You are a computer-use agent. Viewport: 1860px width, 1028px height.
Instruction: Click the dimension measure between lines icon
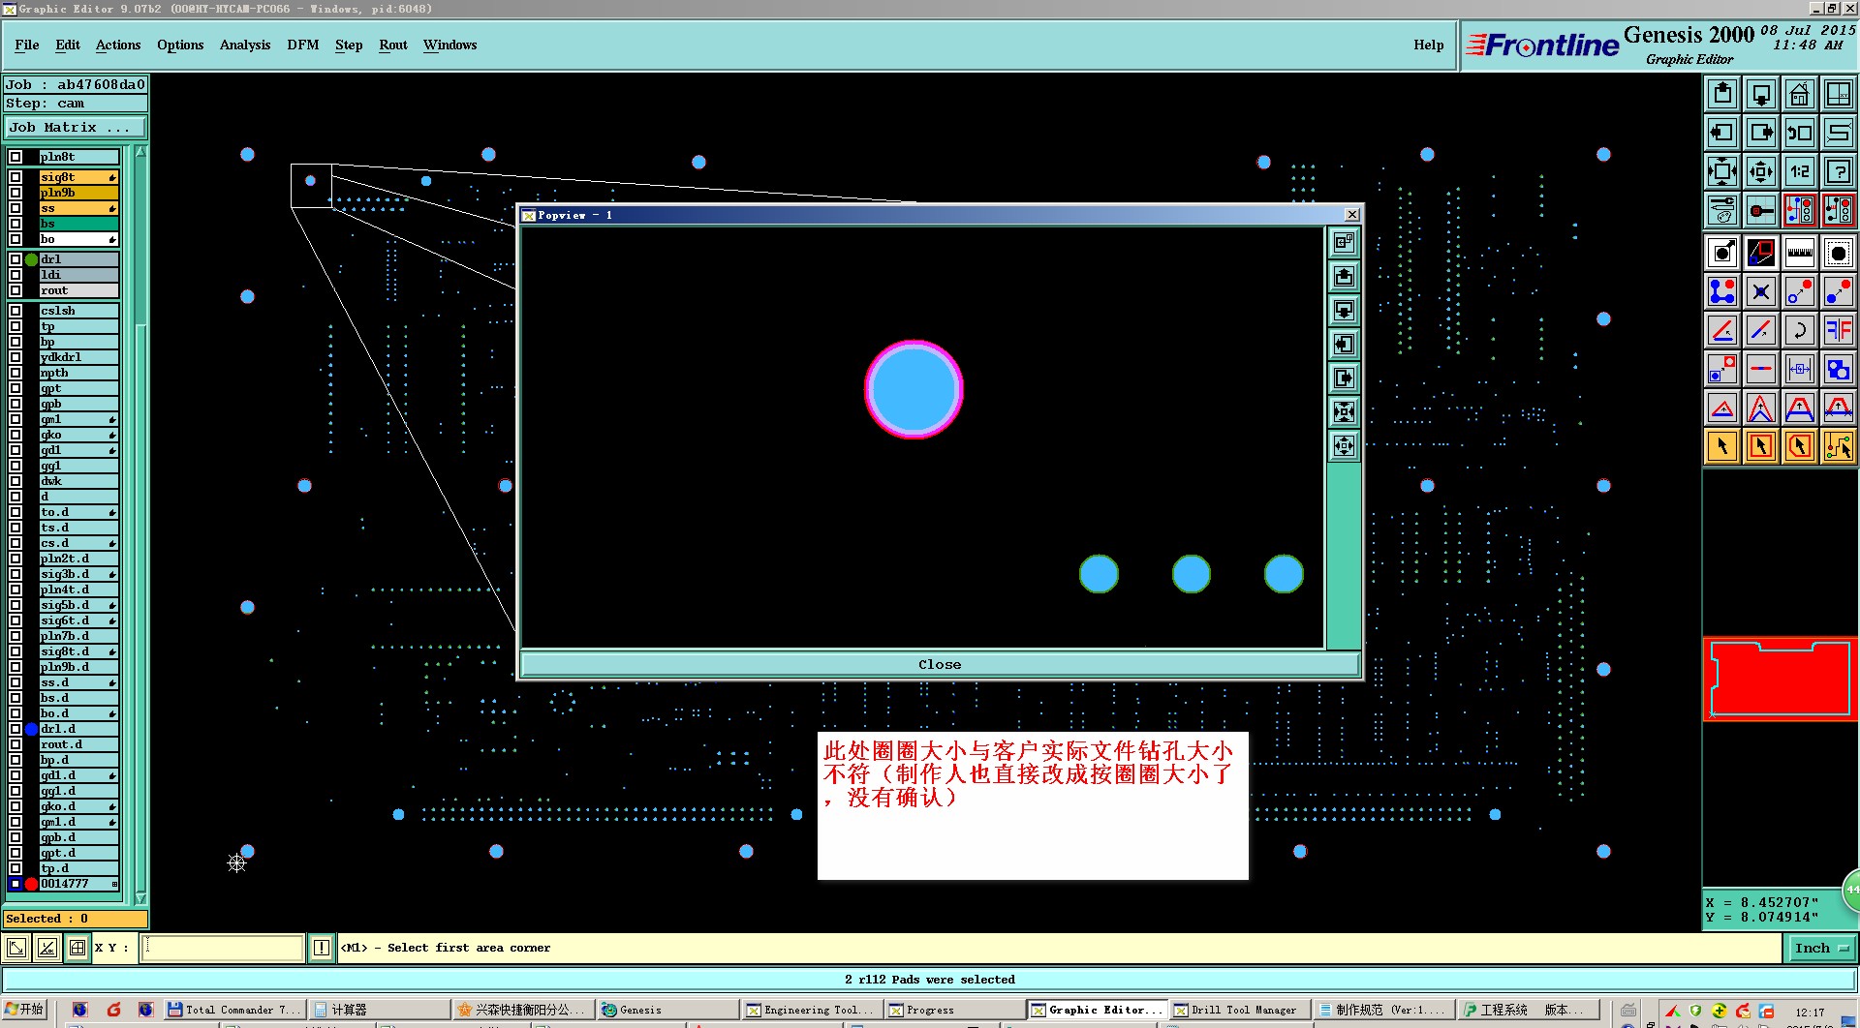pos(1800,369)
